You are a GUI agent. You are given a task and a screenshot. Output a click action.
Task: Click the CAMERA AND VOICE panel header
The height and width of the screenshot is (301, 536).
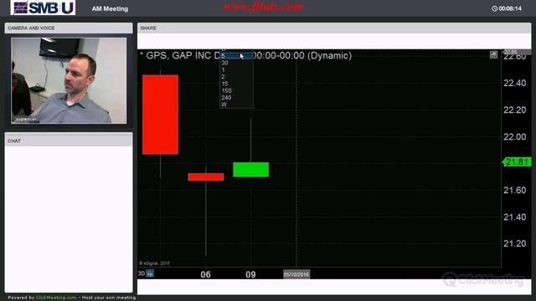point(69,28)
